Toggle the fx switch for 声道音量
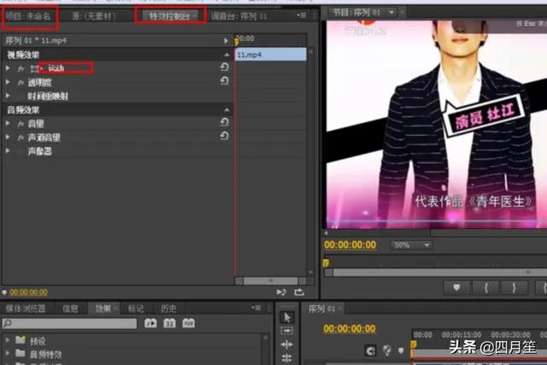Viewport: 547px width, 365px height. [x=21, y=138]
